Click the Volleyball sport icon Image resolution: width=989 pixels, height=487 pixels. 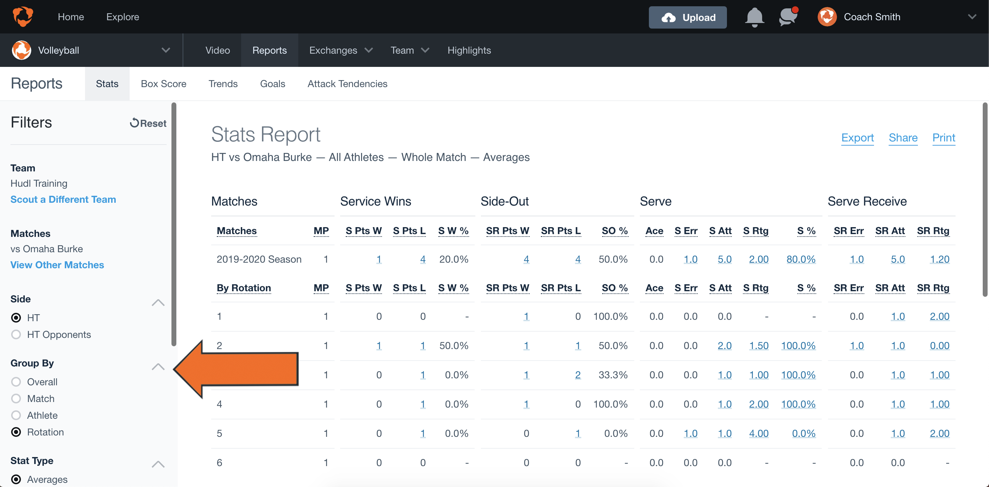(x=22, y=50)
